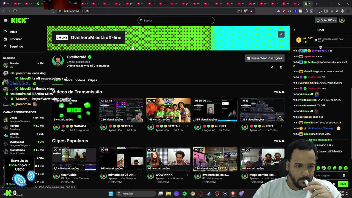Expand pinned chat leaderboard handle
The image size is (352, 198).
321,48
